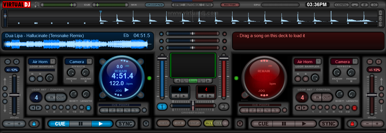Open the Config settings

[342, 5]
